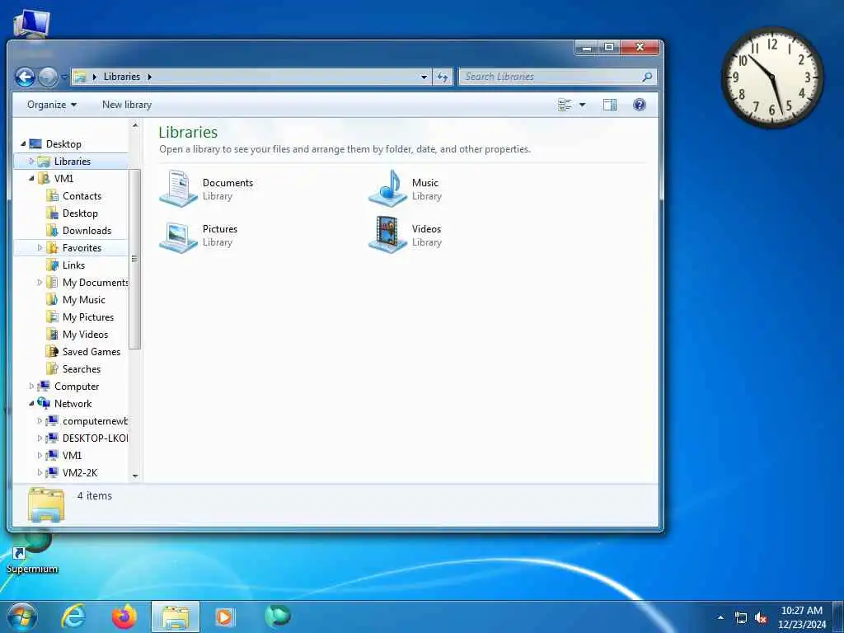The height and width of the screenshot is (633, 844).
Task: Select My Music in the navigation tree
Action: 83,300
